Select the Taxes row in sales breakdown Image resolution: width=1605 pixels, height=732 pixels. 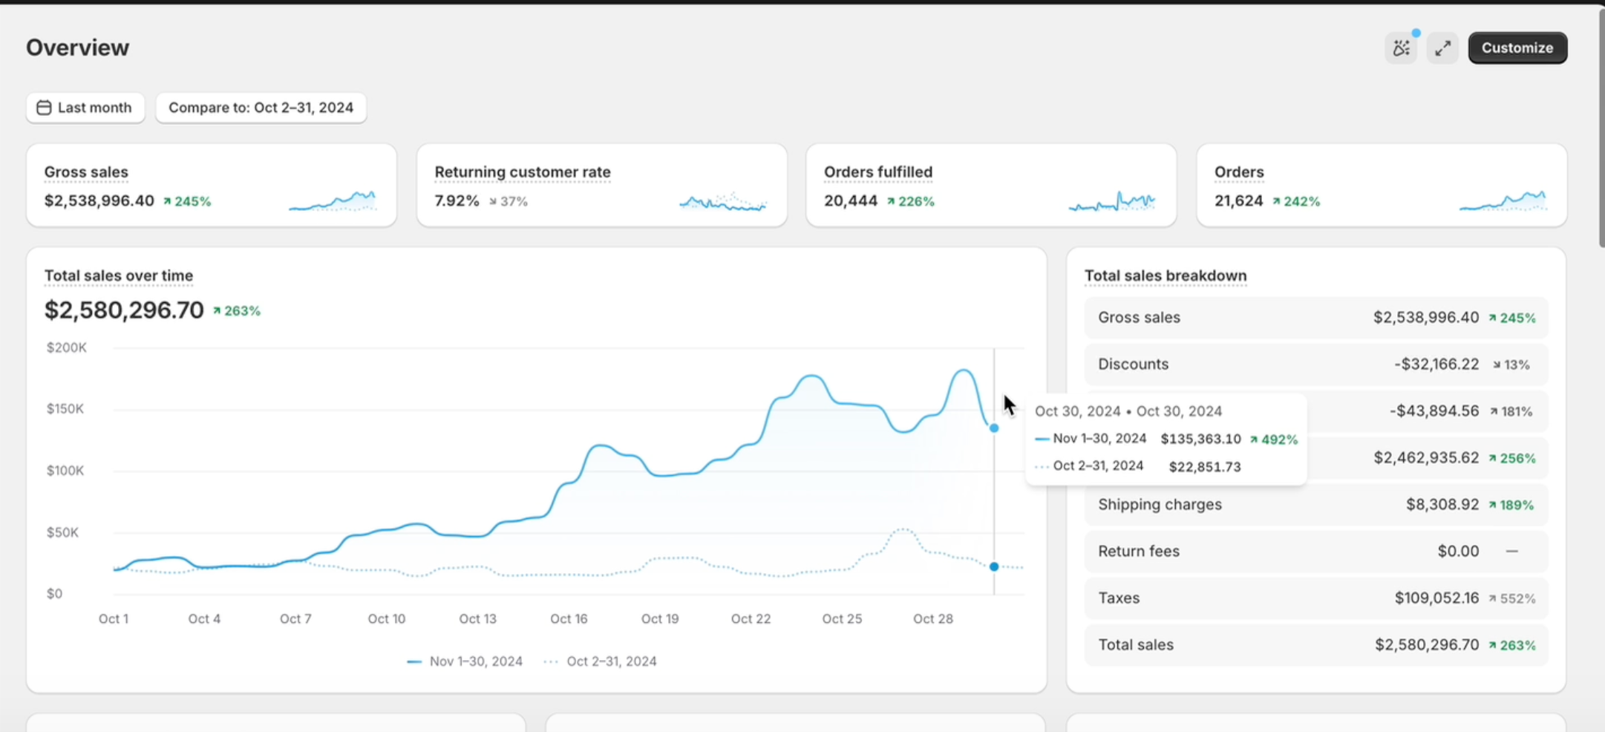(x=1316, y=598)
